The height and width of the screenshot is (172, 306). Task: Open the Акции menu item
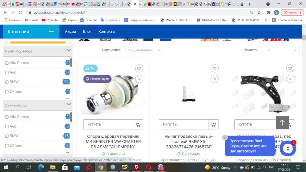point(70,32)
